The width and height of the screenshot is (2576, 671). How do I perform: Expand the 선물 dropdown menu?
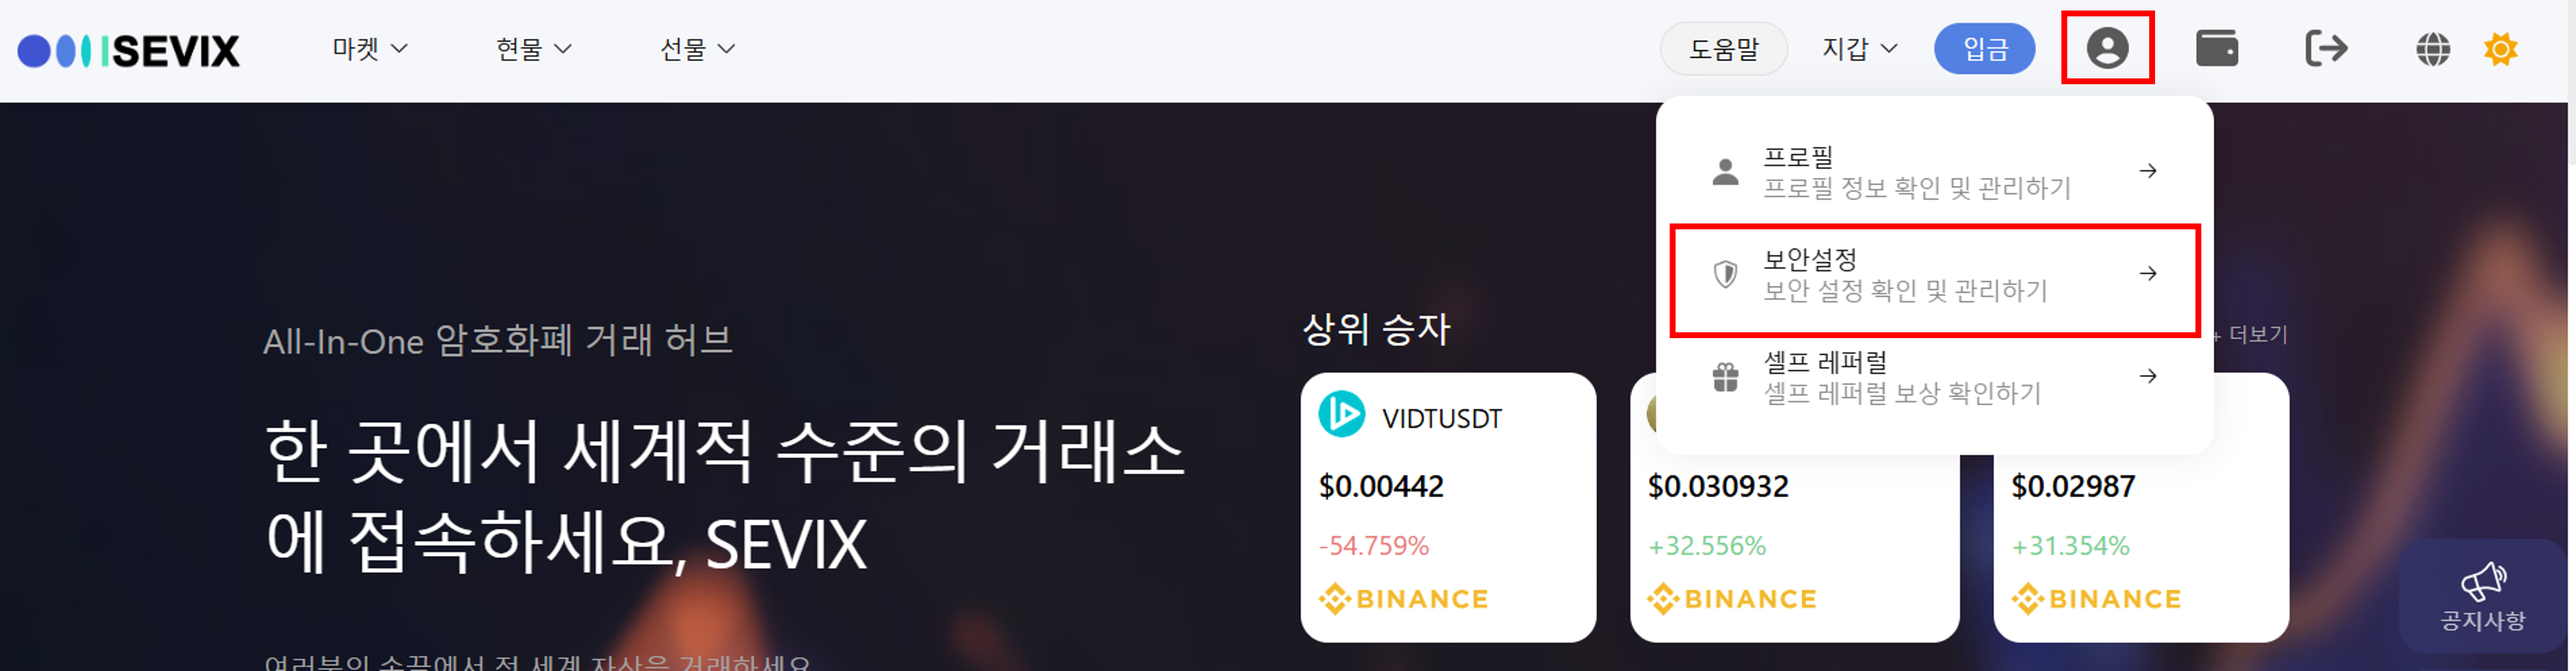(x=697, y=49)
